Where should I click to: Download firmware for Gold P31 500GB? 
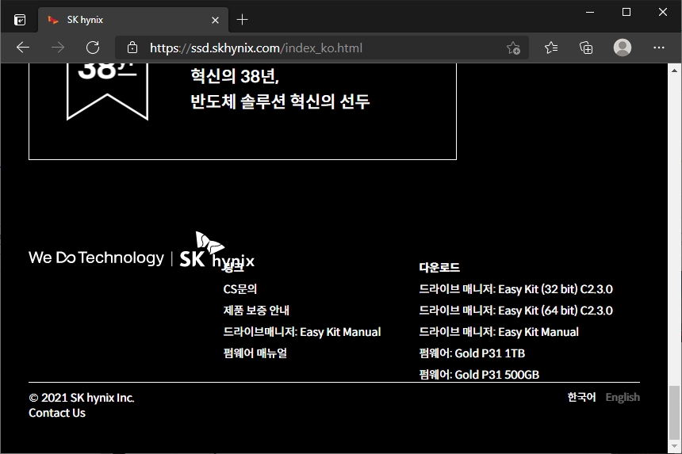(479, 375)
